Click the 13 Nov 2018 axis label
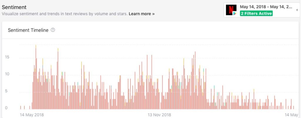The height and width of the screenshot is (118, 301). tap(159, 115)
